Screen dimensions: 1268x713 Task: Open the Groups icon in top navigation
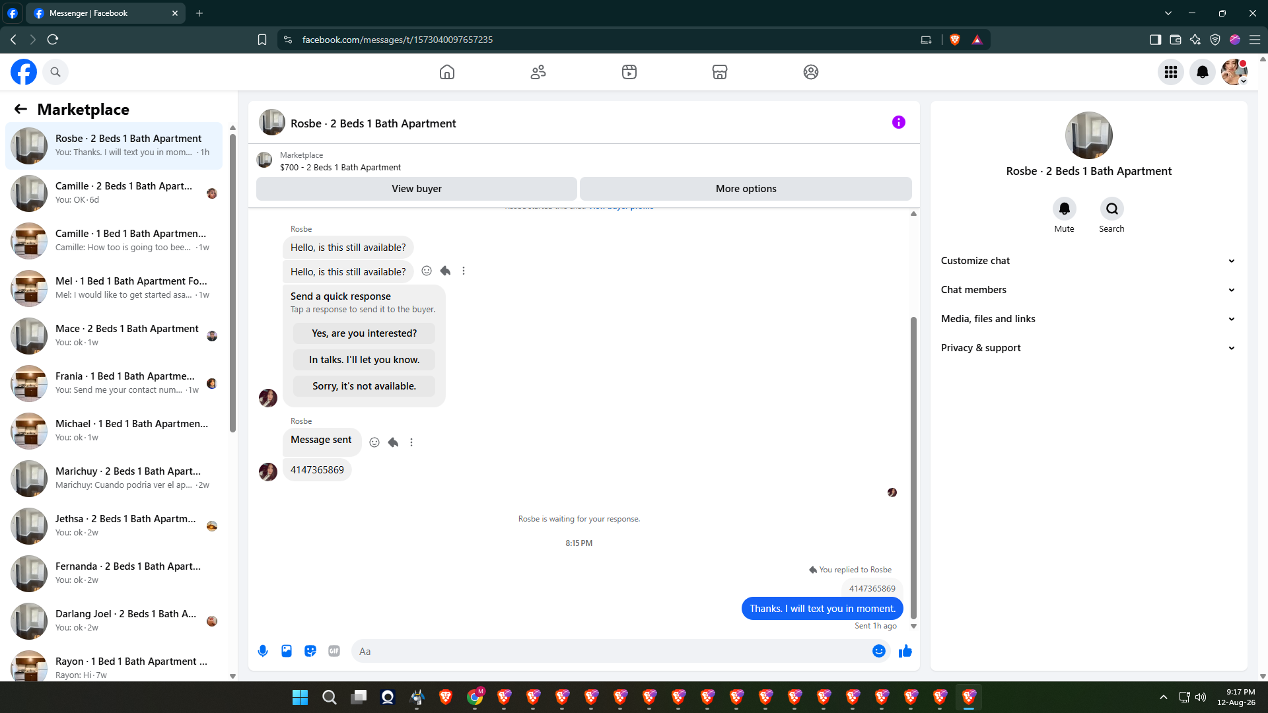tap(811, 72)
